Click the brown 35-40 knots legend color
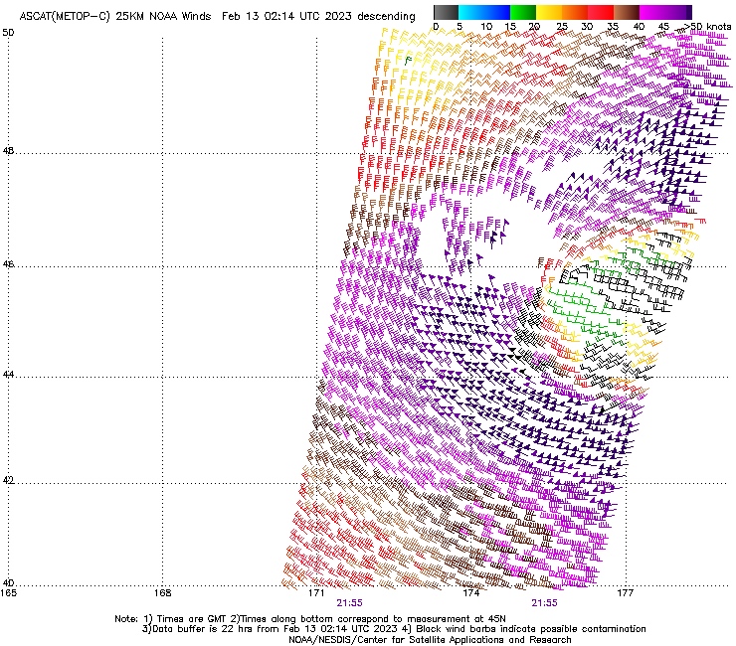The width and height of the screenshot is (736, 646). [x=627, y=12]
